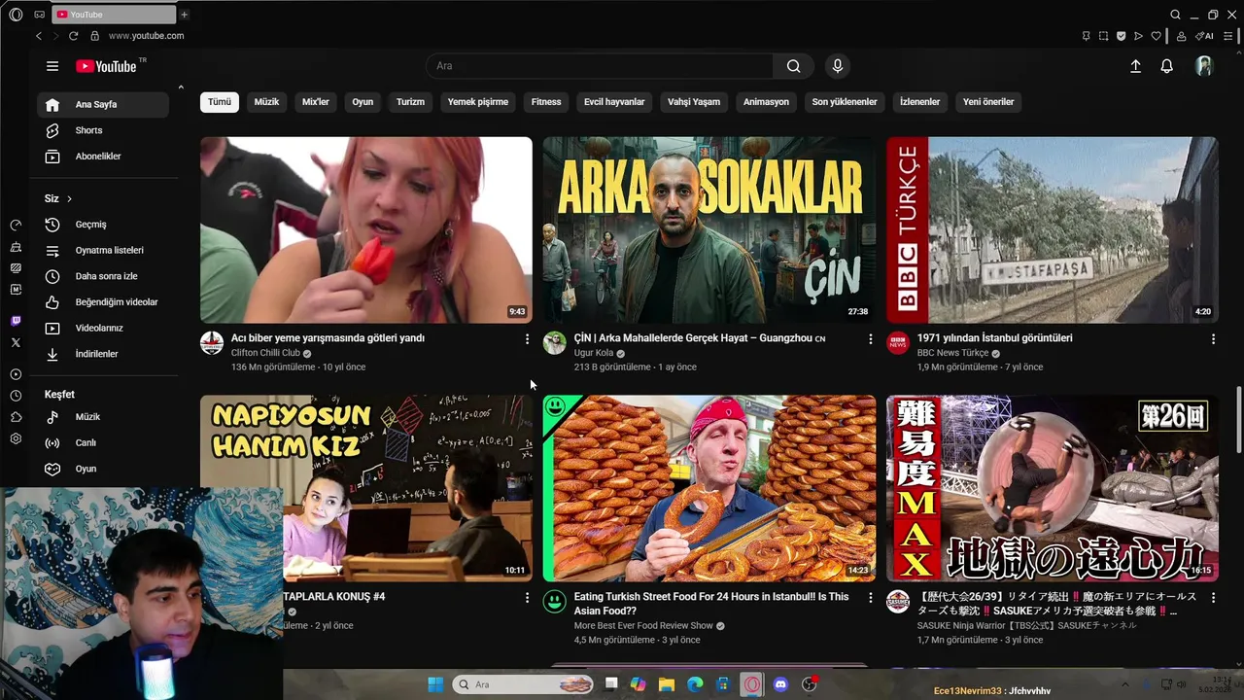Select the Turizm filter chip
The height and width of the screenshot is (700, 1244).
pyautogui.click(x=410, y=102)
